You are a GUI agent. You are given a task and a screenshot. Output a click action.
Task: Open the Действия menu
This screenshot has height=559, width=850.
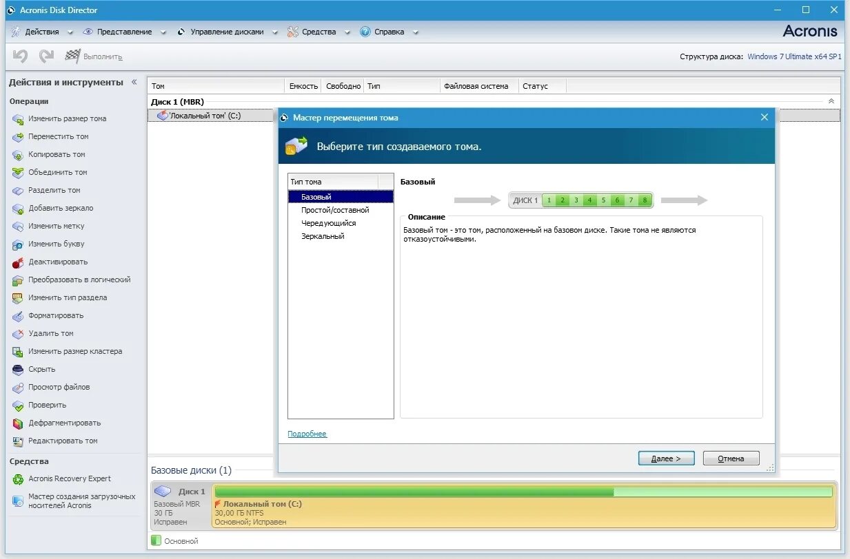pos(42,32)
